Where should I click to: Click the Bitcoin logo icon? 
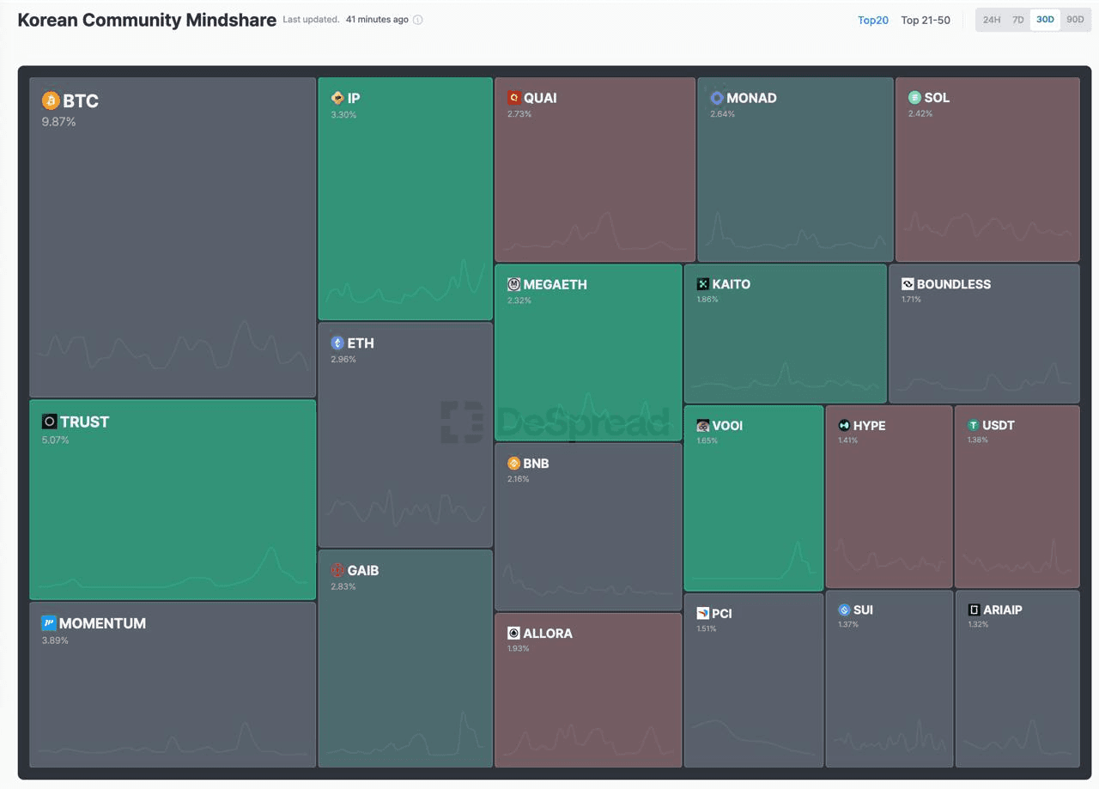click(x=51, y=100)
